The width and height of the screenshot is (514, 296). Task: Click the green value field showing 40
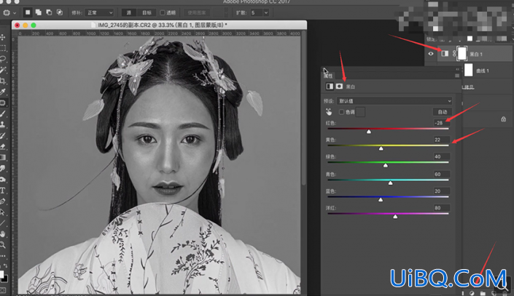(x=441, y=156)
